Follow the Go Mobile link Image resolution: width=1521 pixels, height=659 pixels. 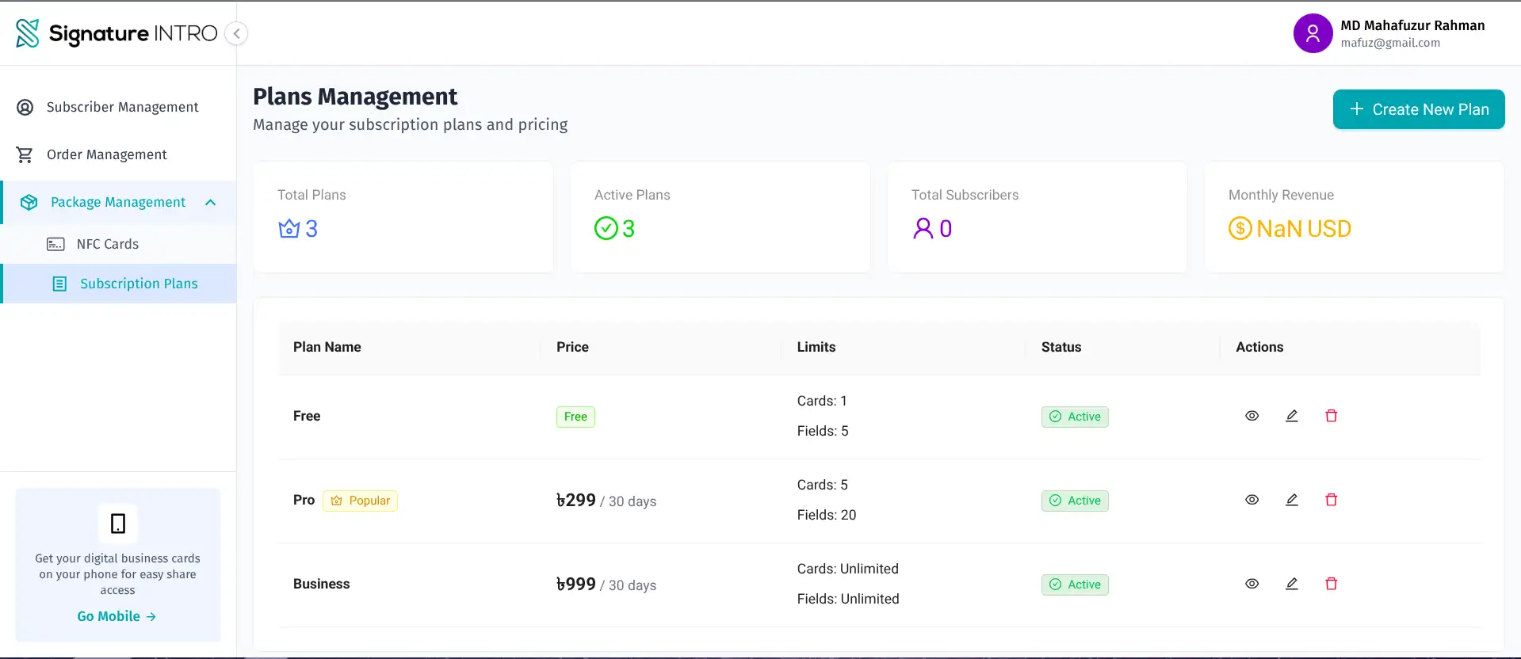coord(117,616)
